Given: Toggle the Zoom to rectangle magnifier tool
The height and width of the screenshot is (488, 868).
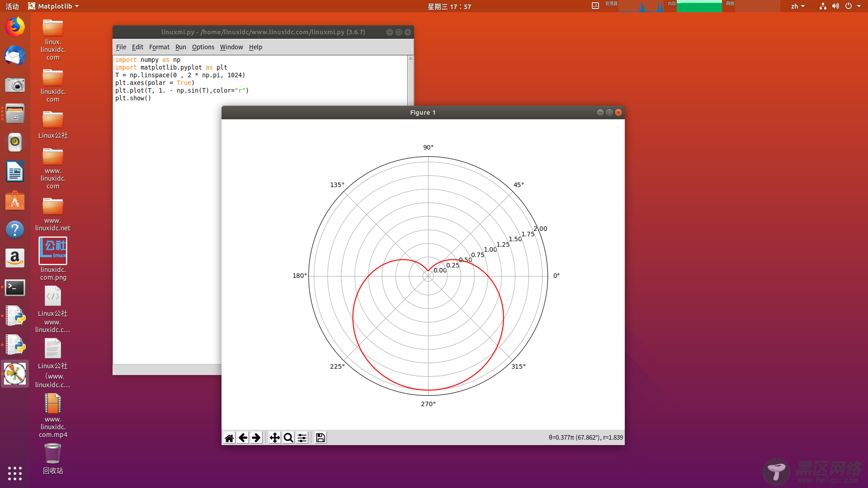Looking at the screenshot, I should [x=288, y=438].
